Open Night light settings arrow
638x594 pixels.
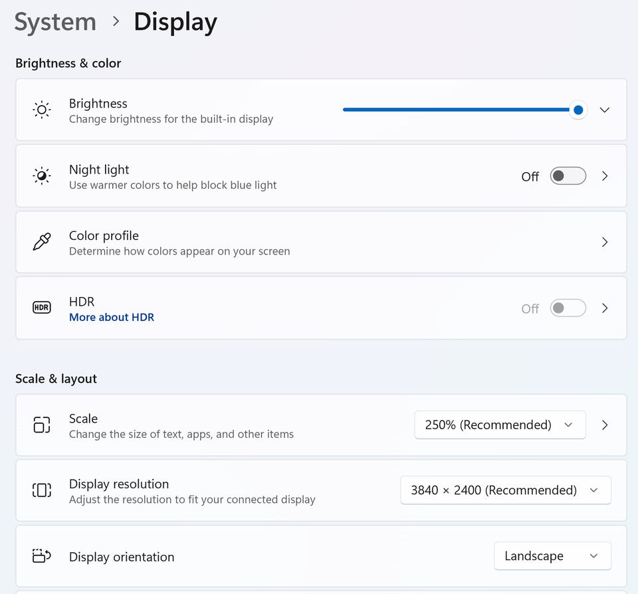(604, 176)
